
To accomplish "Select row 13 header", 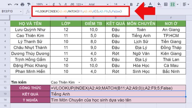I will click(5, 94).
